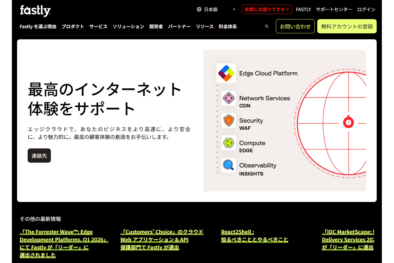Click the EDGE sublabel
Viewport: 394px width, 263px height.
pyautogui.click(x=246, y=151)
